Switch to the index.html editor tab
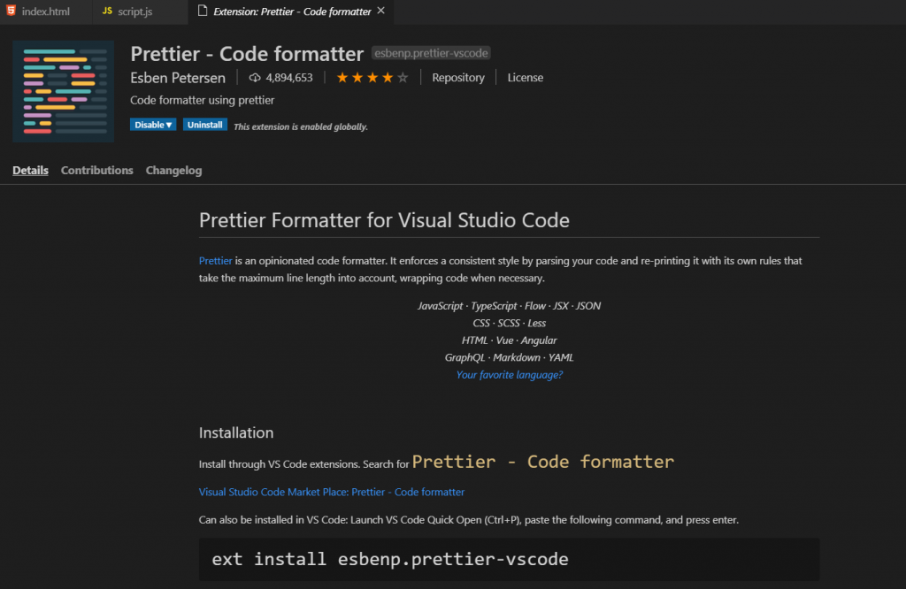Screen dimensions: 906x589 (46, 11)
